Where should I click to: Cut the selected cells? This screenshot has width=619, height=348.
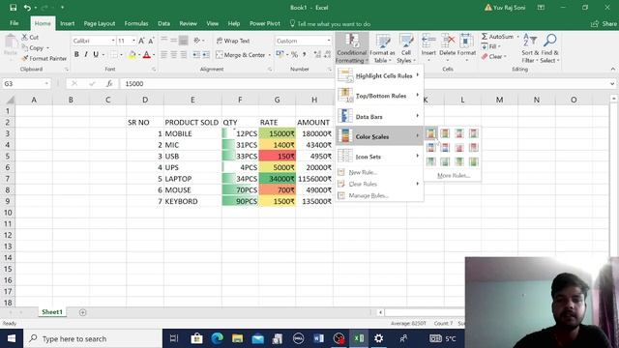click(x=30, y=37)
